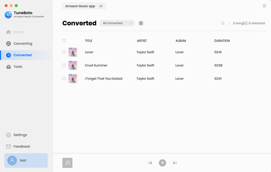Open the Feedback mail option
The height and width of the screenshot is (172, 271).
(x=18, y=147)
